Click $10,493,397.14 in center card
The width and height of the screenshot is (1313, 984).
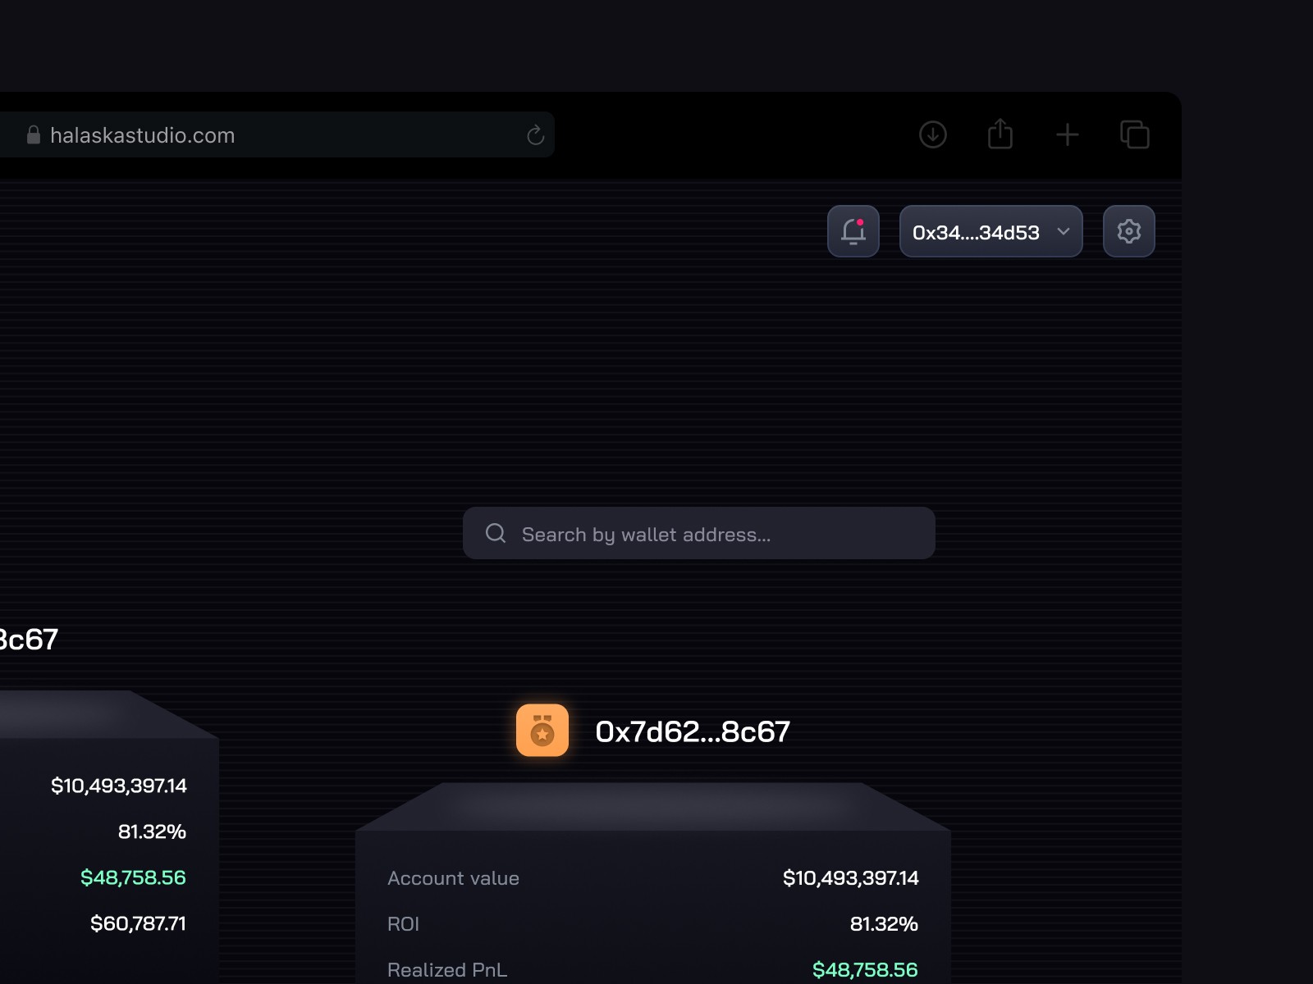tap(851, 878)
